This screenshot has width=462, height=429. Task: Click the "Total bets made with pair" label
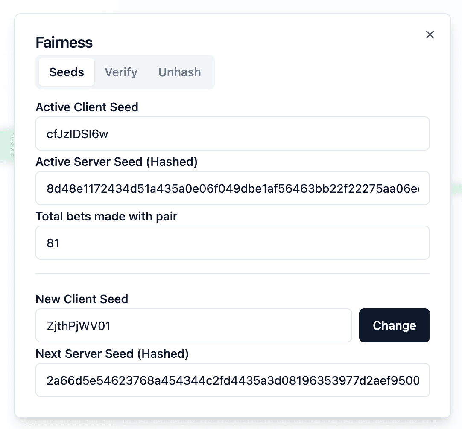(x=106, y=216)
